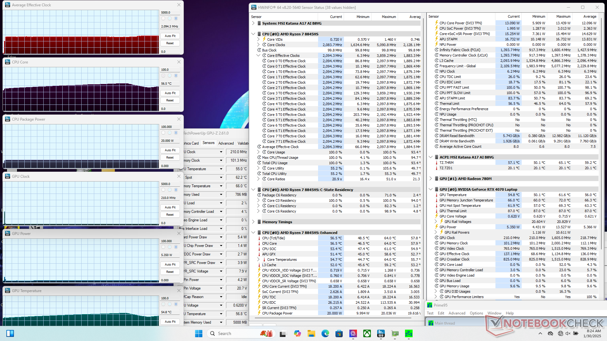Select dark blue color swatch in Average Effective Clock graph
Viewport: 607px width, 341px height.
176,18
